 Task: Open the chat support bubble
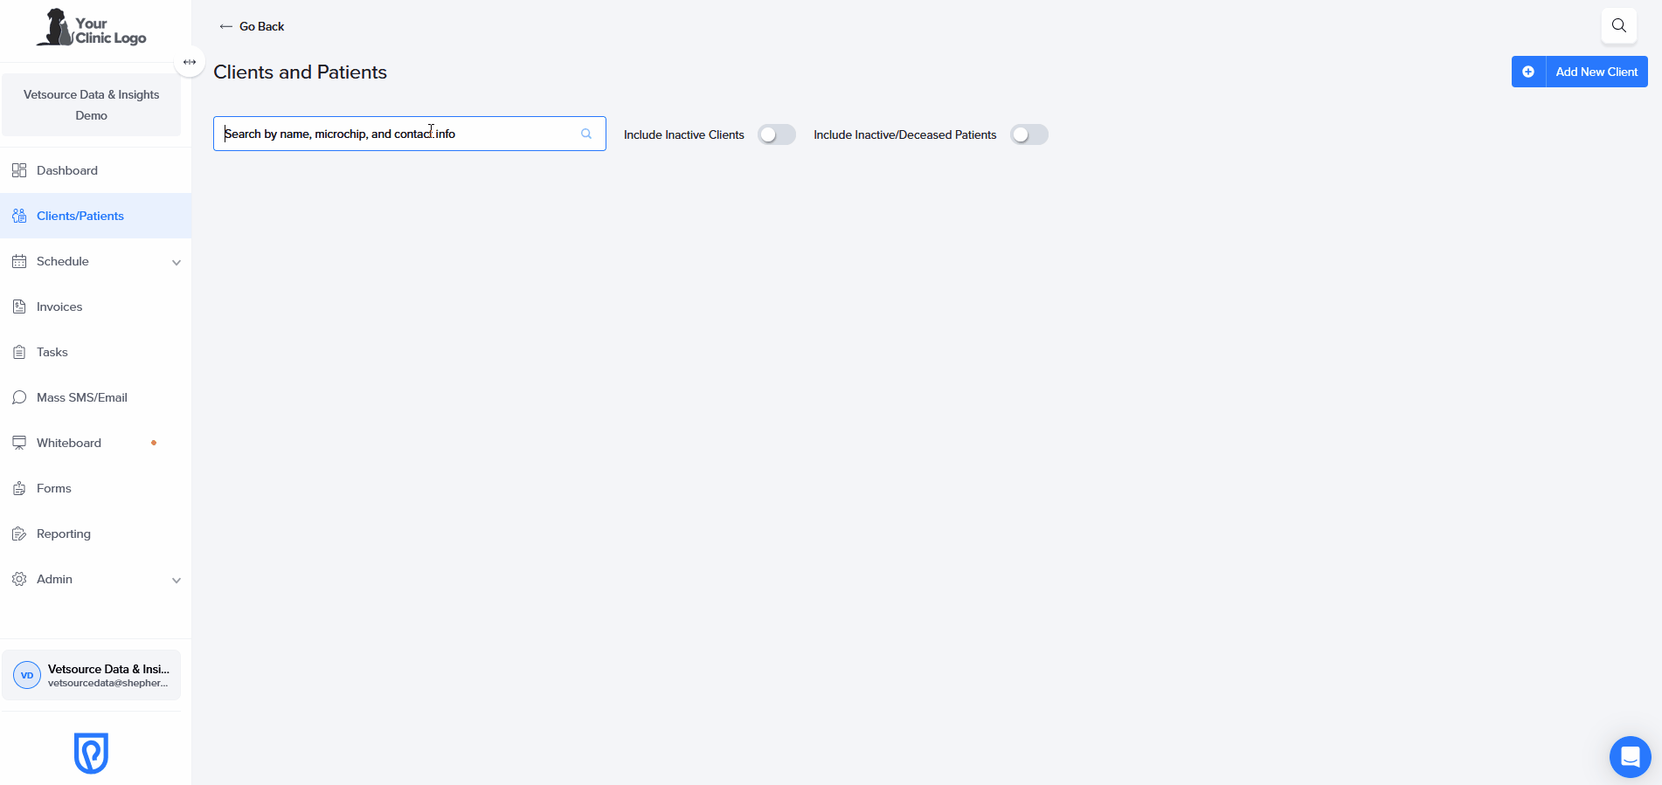[1630, 756]
